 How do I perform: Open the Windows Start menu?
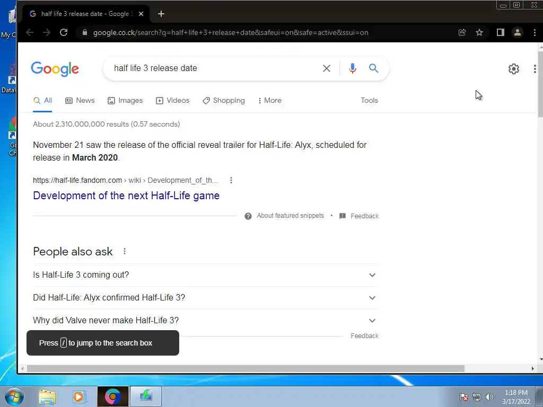click(14, 396)
